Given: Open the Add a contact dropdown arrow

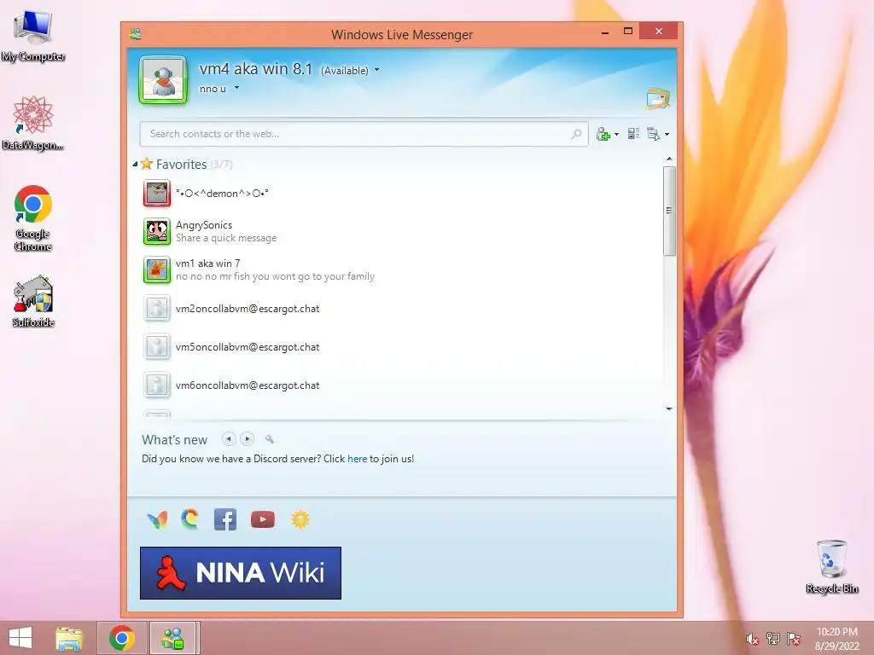Looking at the screenshot, I should pyautogui.click(x=616, y=134).
